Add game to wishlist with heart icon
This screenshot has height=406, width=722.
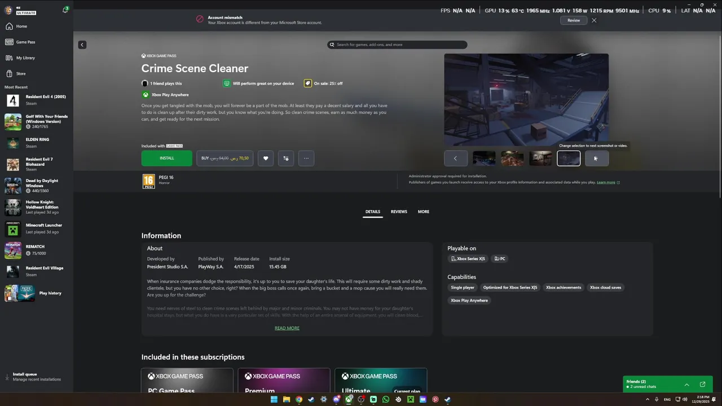click(x=266, y=158)
